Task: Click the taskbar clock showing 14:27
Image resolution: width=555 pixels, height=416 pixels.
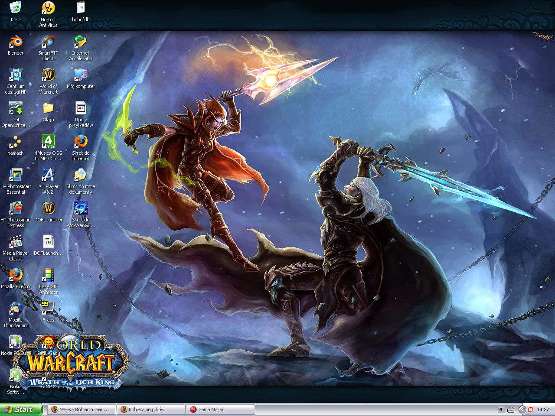Action: pyautogui.click(x=543, y=409)
